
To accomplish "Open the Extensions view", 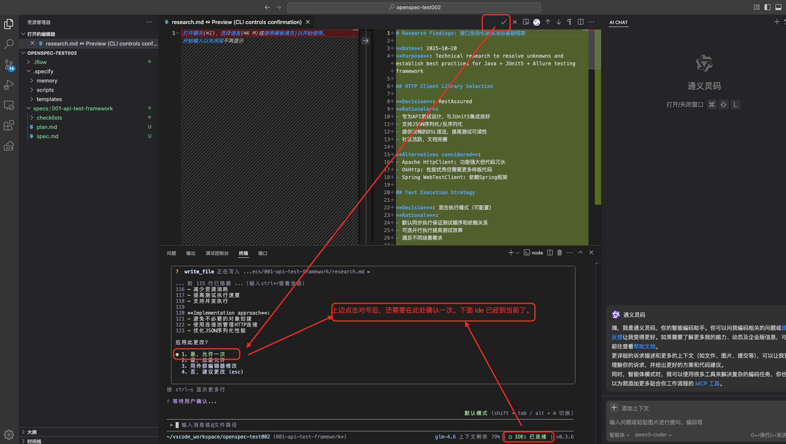I will click(x=9, y=125).
